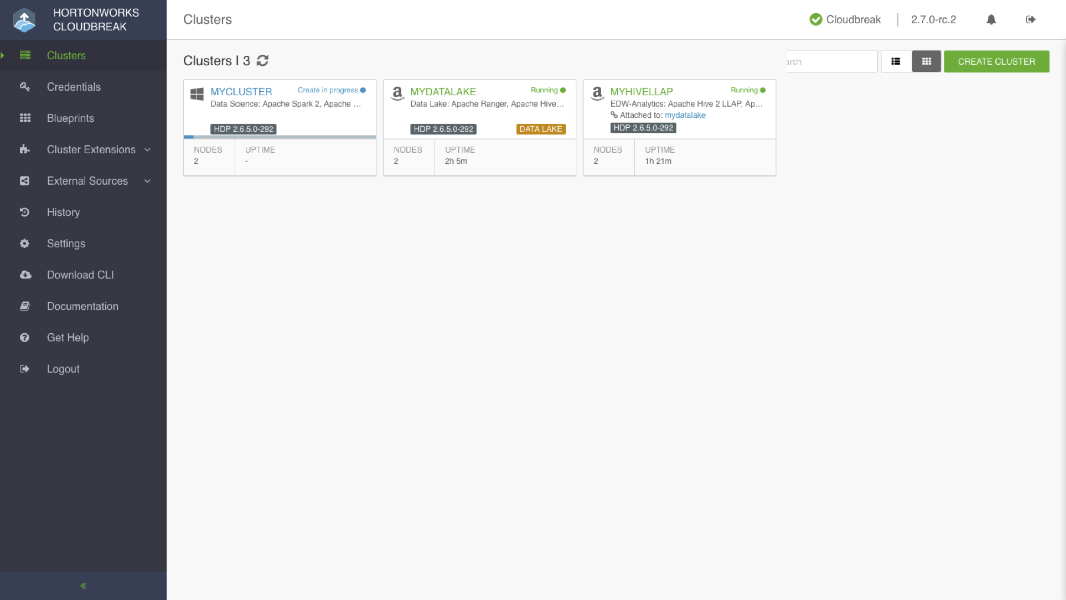The image size is (1066, 600).
Task: Click the MYCLUSTER creation progress bar
Action: (280, 137)
